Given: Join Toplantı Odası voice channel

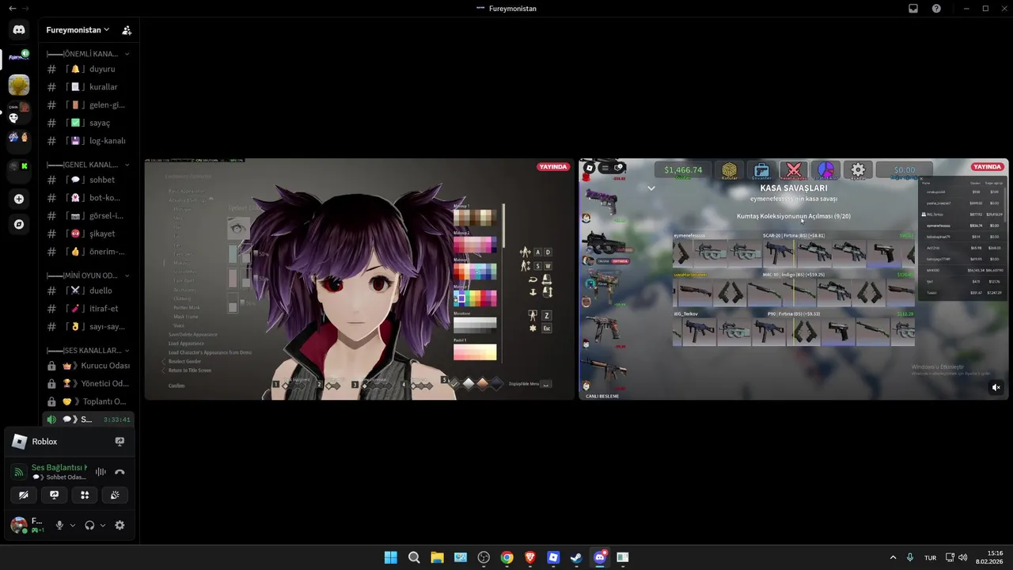Looking at the screenshot, I should 88,401.
